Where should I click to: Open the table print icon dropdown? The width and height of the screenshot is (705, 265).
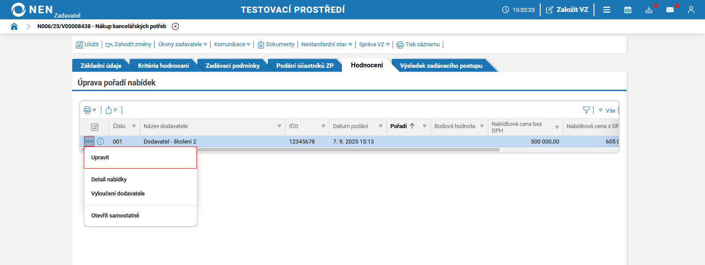click(x=90, y=110)
